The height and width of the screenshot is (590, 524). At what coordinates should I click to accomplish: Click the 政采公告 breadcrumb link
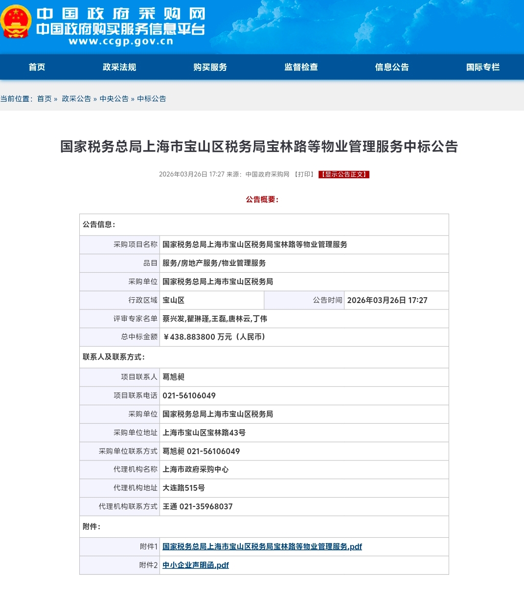76,99
